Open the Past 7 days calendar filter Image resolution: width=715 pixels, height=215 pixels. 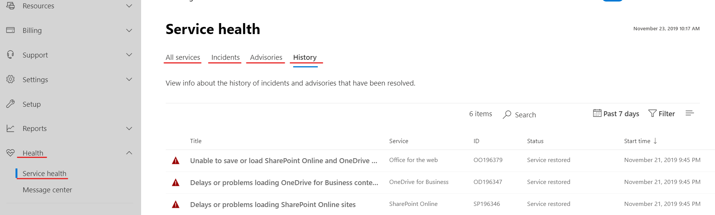616,114
